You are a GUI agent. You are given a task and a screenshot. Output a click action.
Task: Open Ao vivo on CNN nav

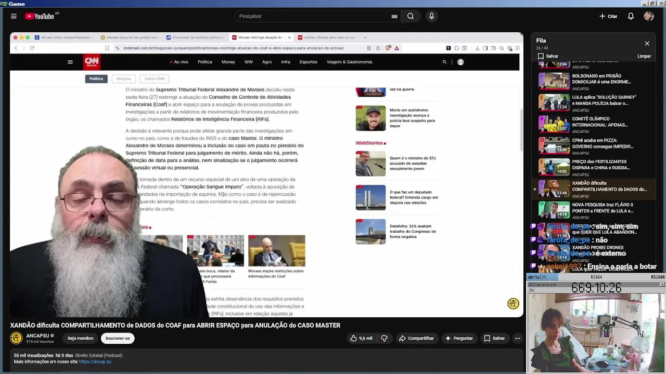pos(179,62)
